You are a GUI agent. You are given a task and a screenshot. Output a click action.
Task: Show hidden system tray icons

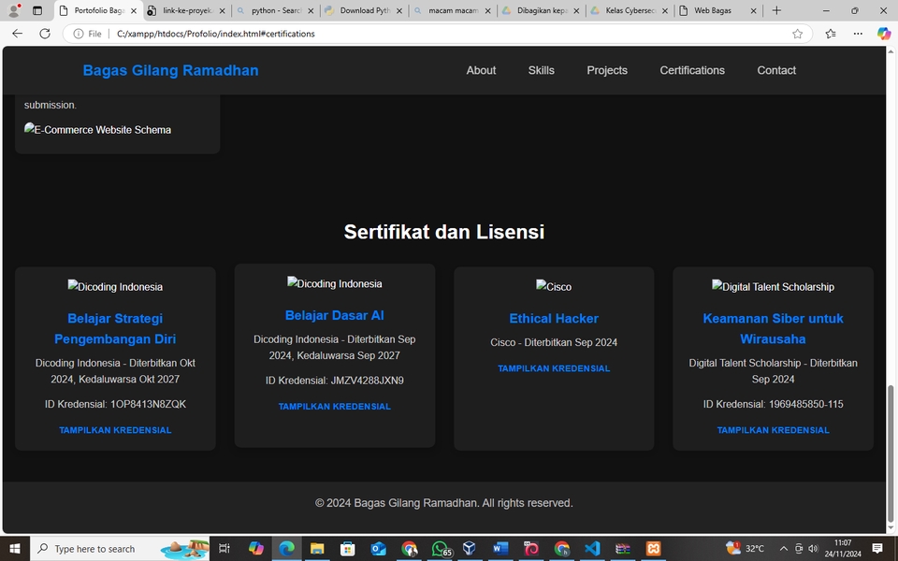784,549
